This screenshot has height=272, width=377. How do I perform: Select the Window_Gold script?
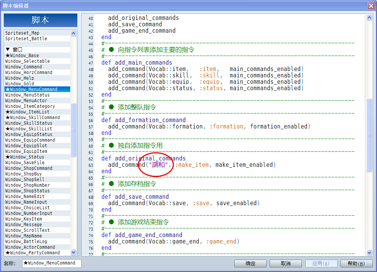(38, 84)
